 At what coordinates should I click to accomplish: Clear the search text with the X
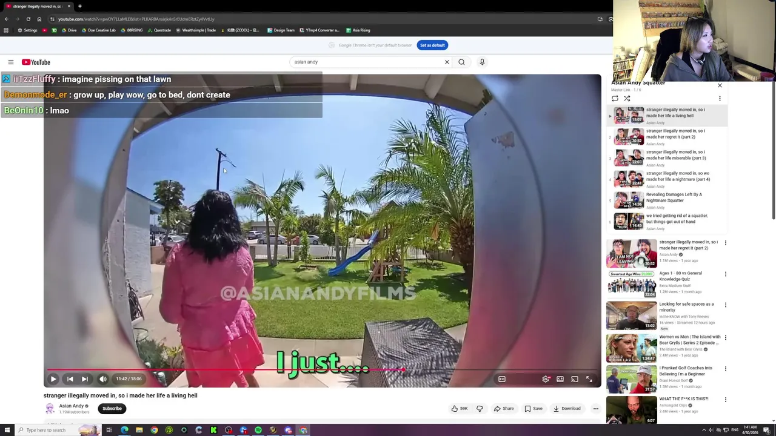coord(447,62)
